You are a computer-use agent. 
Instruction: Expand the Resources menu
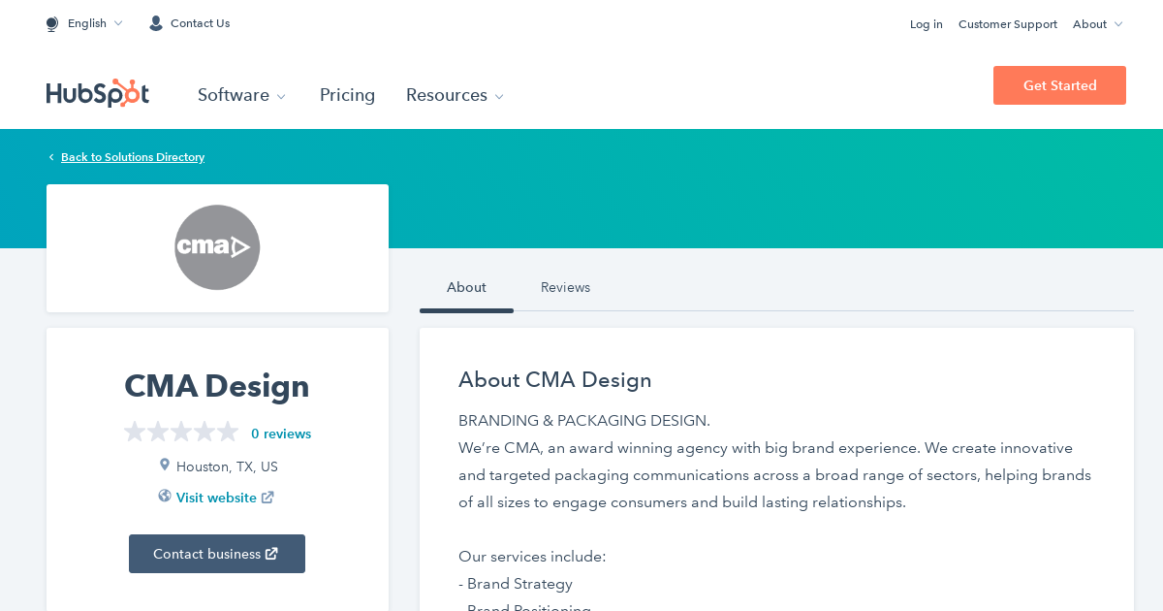click(x=454, y=95)
